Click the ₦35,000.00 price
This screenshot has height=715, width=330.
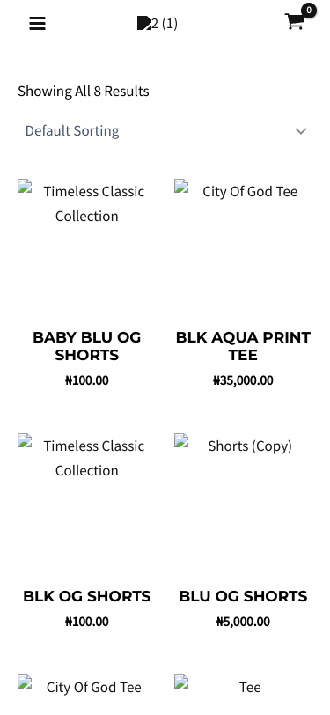tap(243, 380)
